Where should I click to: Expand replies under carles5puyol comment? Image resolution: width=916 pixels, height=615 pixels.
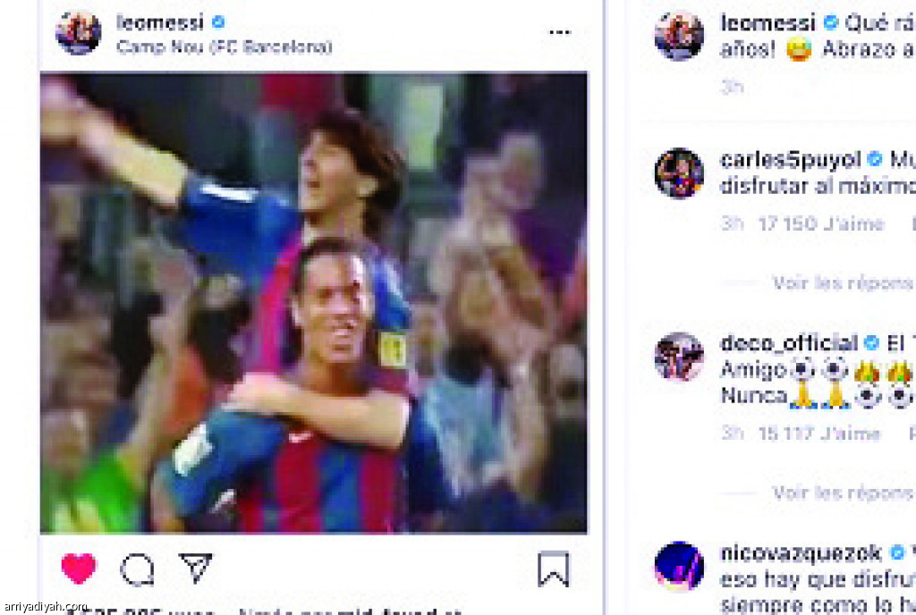tap(843, 282)
